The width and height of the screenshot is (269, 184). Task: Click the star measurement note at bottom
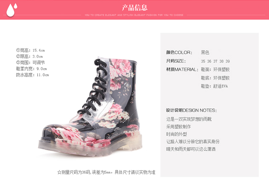coord(107,172)
